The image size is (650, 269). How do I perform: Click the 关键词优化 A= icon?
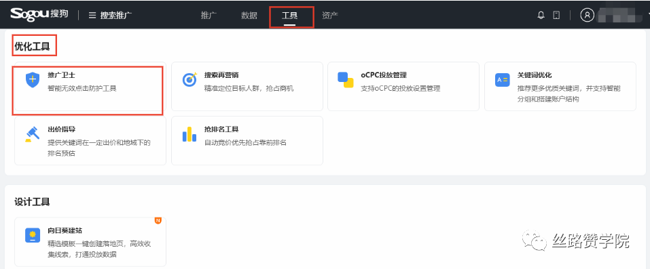(502, 80)
